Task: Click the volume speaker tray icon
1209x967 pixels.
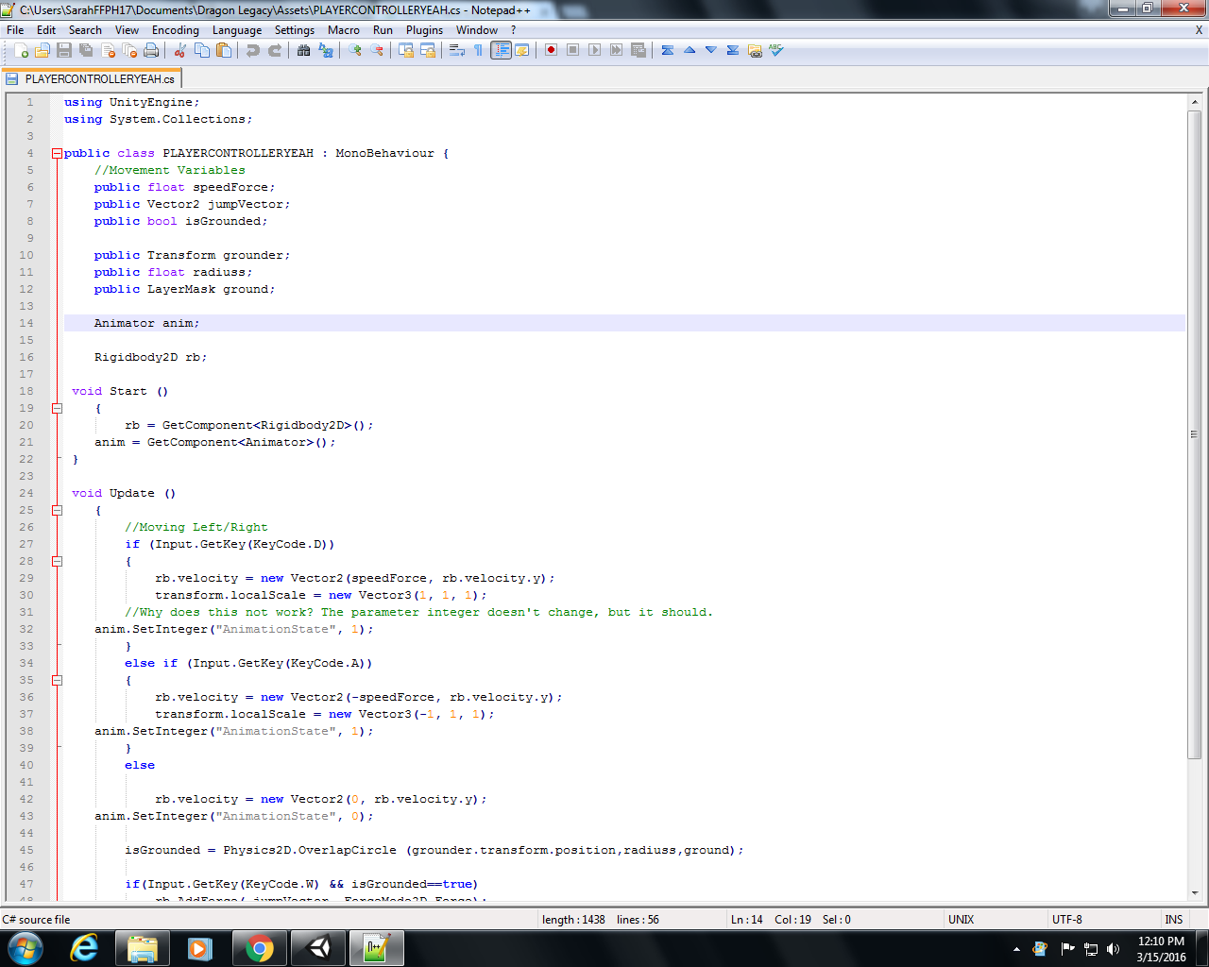Action: coord(1113,949)
